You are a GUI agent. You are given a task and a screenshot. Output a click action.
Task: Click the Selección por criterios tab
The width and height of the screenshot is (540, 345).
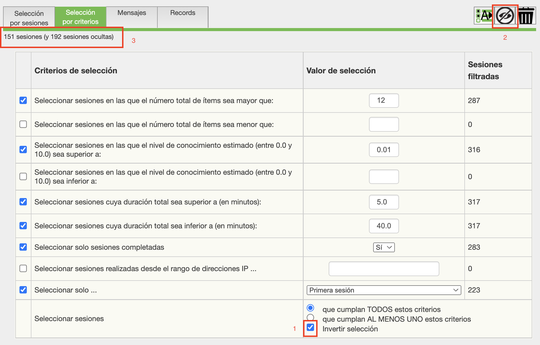[80, 17]
